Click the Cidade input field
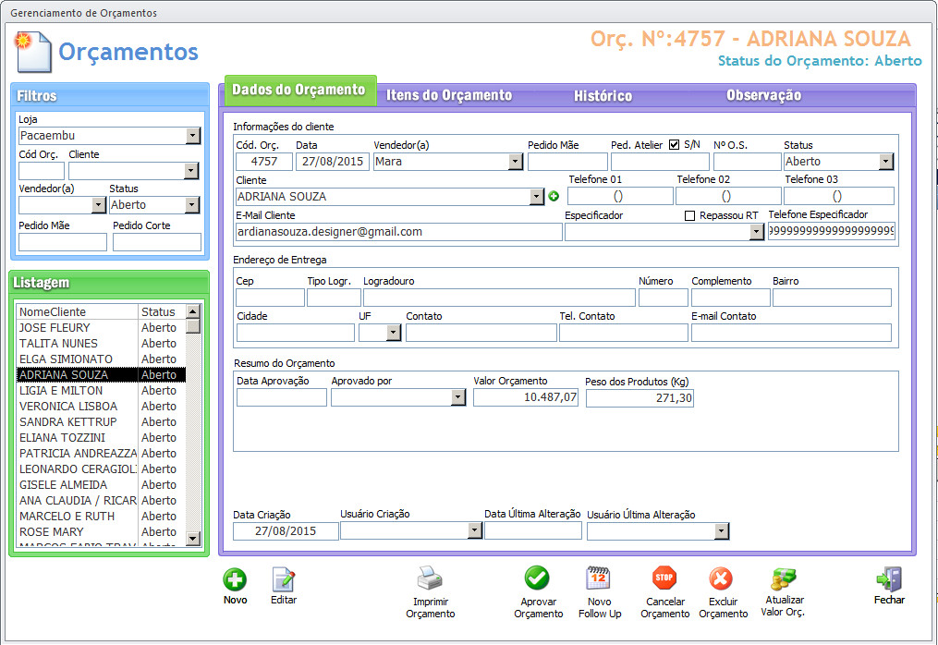 click(x=296, y=333)
